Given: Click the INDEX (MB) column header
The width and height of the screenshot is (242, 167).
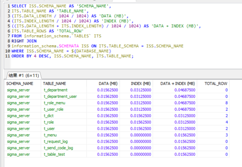Looking at the screenshot, I should pyautogui.click(x=141, y=83).
